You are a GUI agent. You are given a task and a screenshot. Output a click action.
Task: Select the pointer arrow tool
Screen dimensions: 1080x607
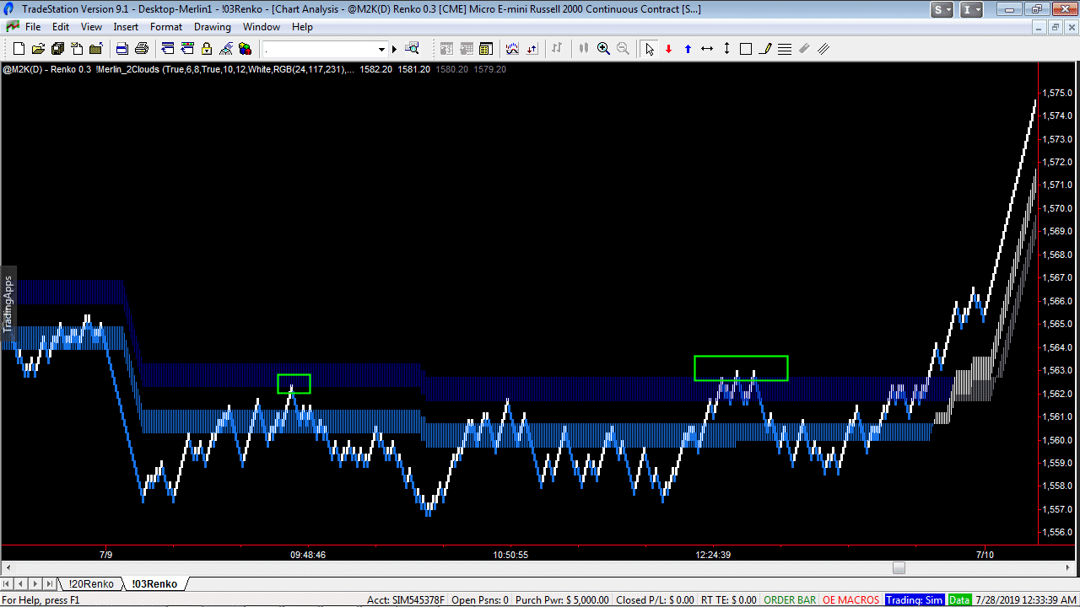click(649, 49)
